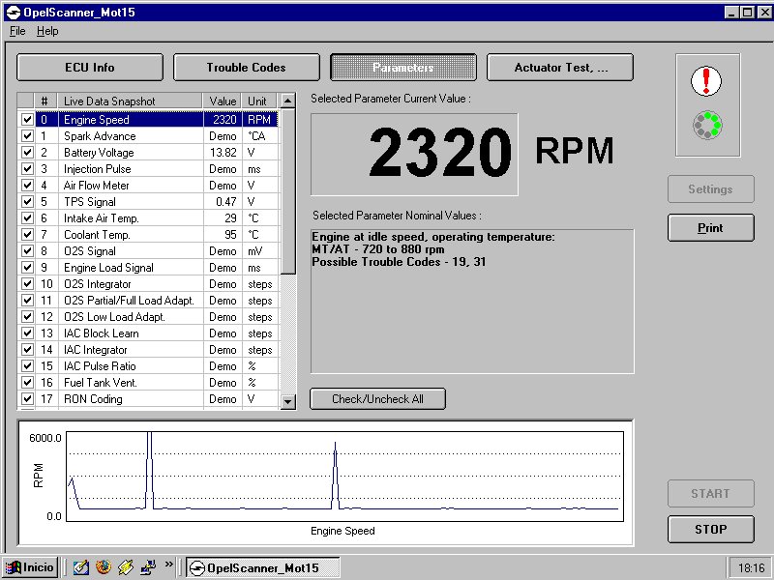Screen dimensions: 774x580
Task: Click the Live Data Snapshot column header
Action: point(130,101)
